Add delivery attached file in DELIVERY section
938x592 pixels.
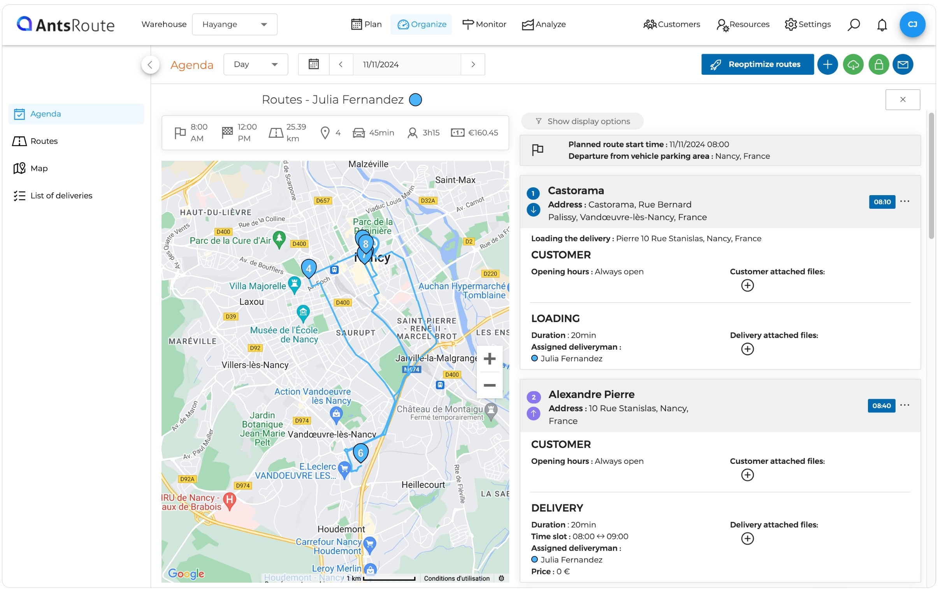(747, 538)
